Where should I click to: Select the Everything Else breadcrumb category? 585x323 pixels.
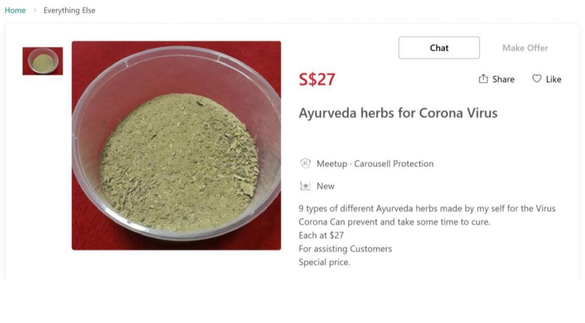[69, 10]
